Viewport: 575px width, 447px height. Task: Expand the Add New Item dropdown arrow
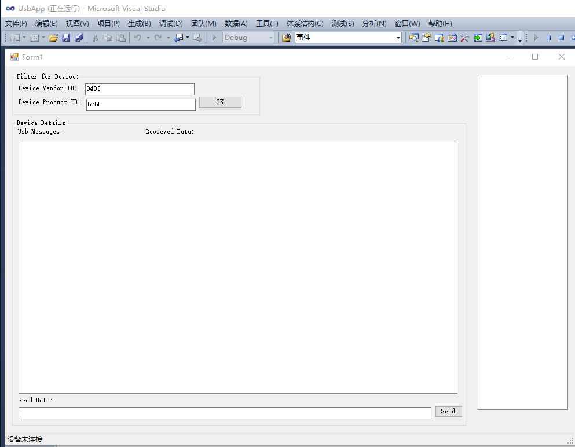coord(43,38)
